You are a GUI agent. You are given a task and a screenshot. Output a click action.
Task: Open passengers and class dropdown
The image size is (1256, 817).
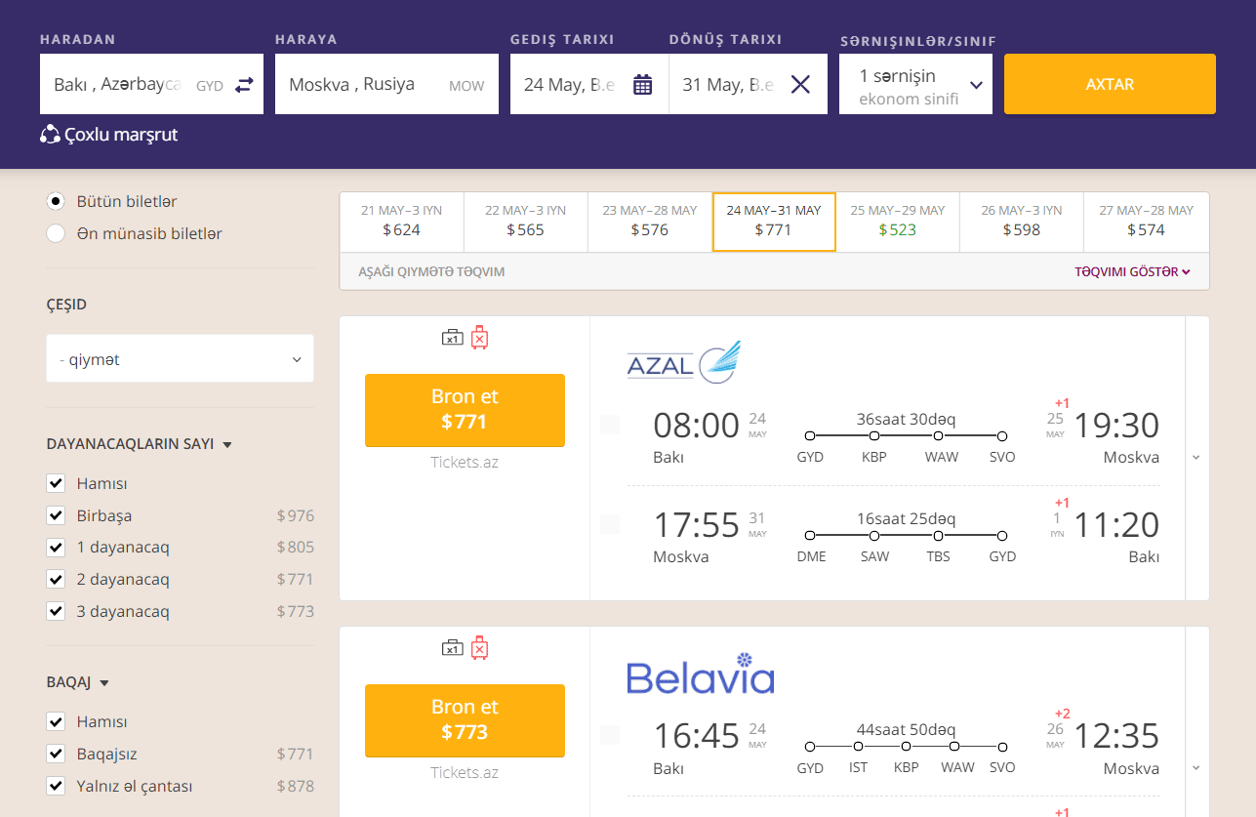915,86
